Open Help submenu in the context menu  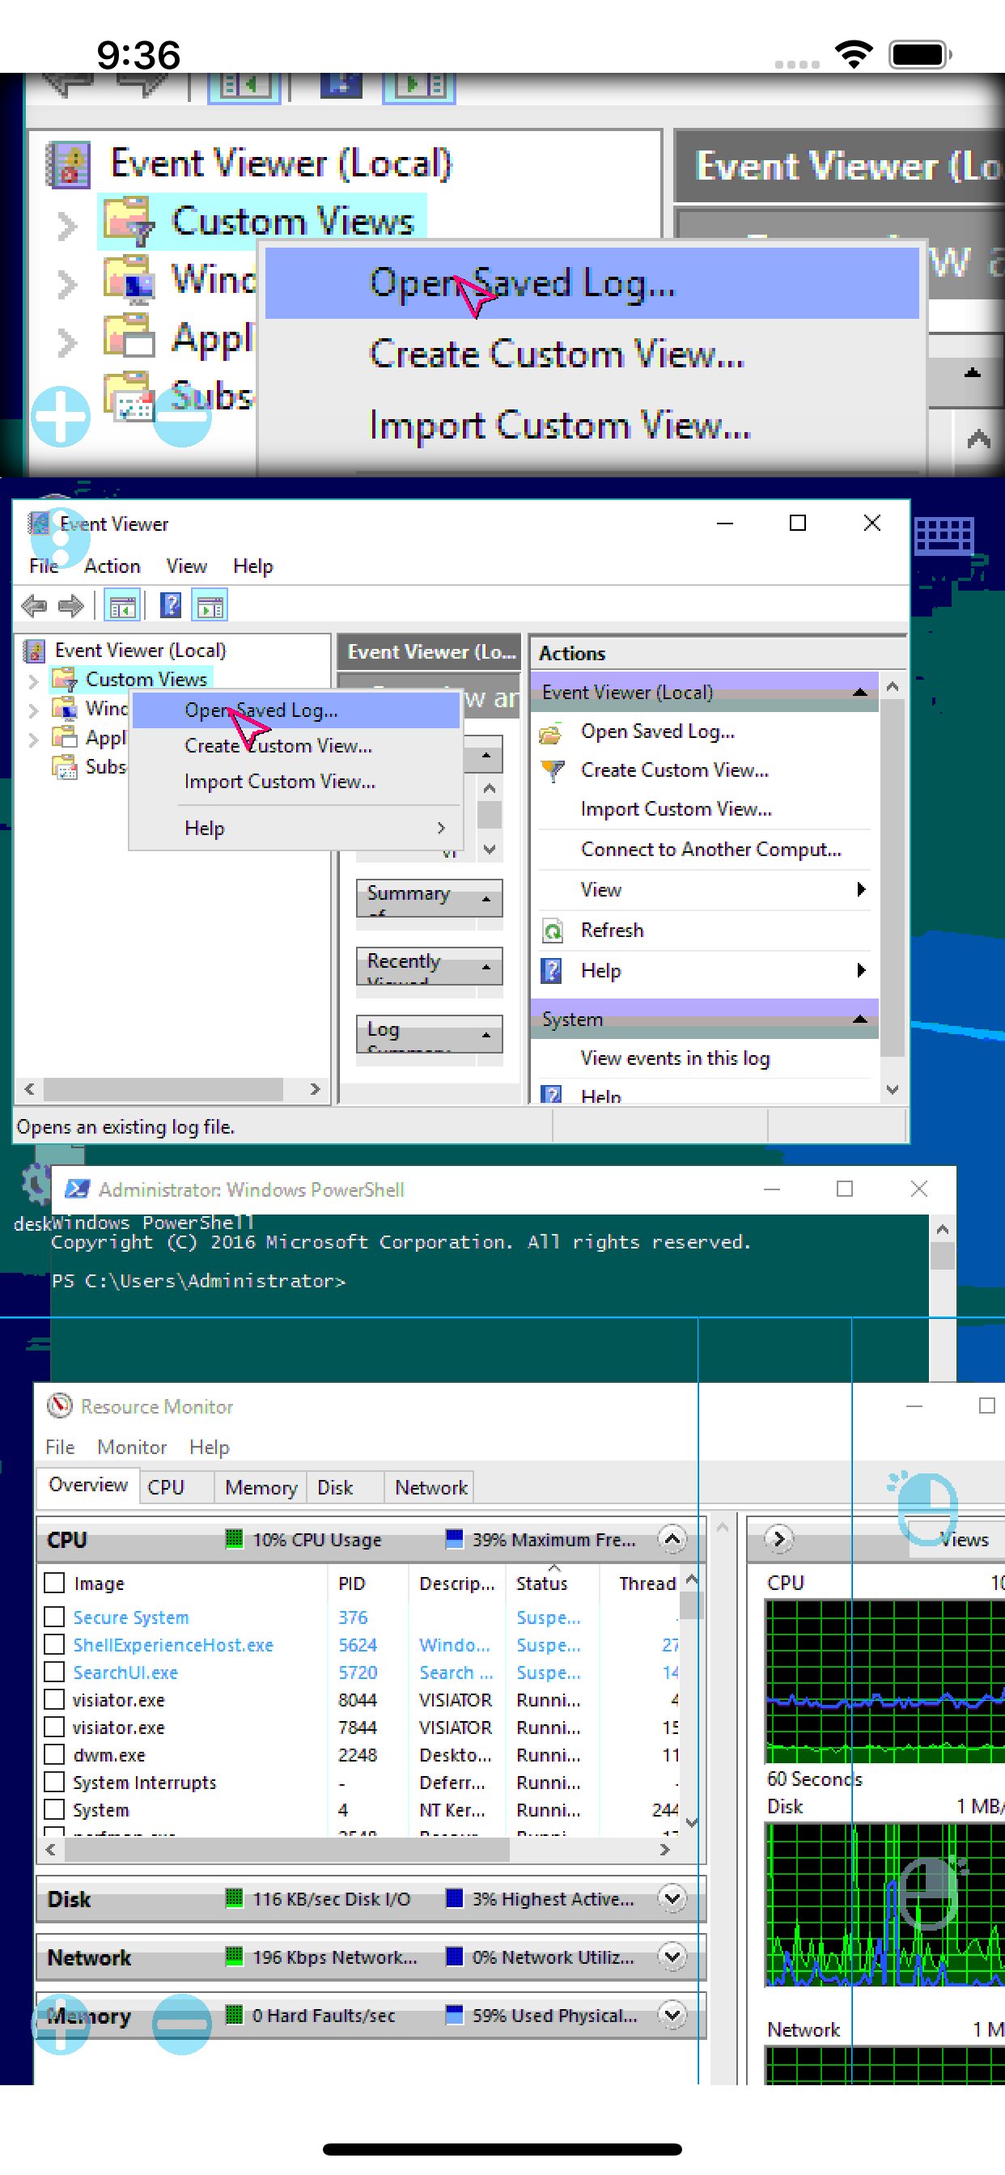coord(295,829)
